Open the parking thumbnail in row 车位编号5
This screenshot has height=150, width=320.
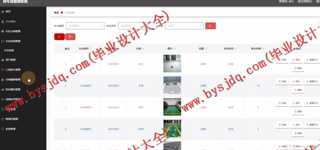172,129
